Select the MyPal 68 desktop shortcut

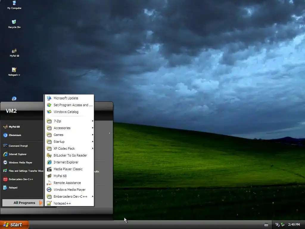[x=14, y=52]
